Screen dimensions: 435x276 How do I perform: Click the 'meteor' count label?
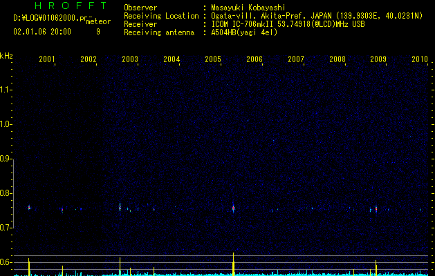tap(98, 21)
